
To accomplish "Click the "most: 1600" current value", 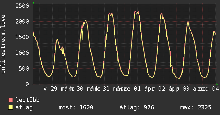I will click(76, 108).
